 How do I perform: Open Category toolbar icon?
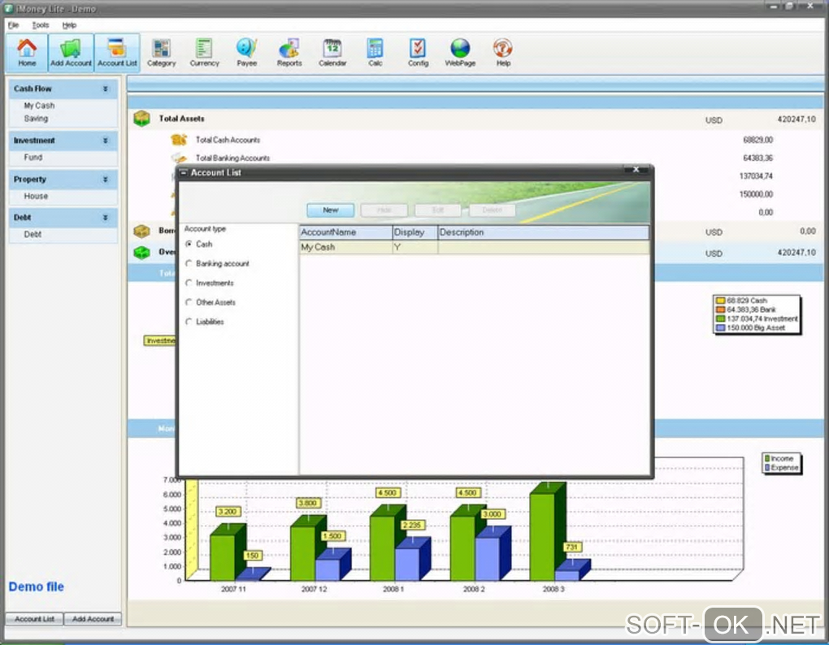tap(161, 52)
